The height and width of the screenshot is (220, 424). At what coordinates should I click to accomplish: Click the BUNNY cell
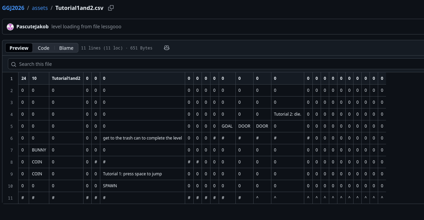pos(39,150)
